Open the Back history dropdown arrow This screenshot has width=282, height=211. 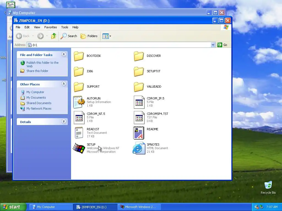(x=33, y=36)
